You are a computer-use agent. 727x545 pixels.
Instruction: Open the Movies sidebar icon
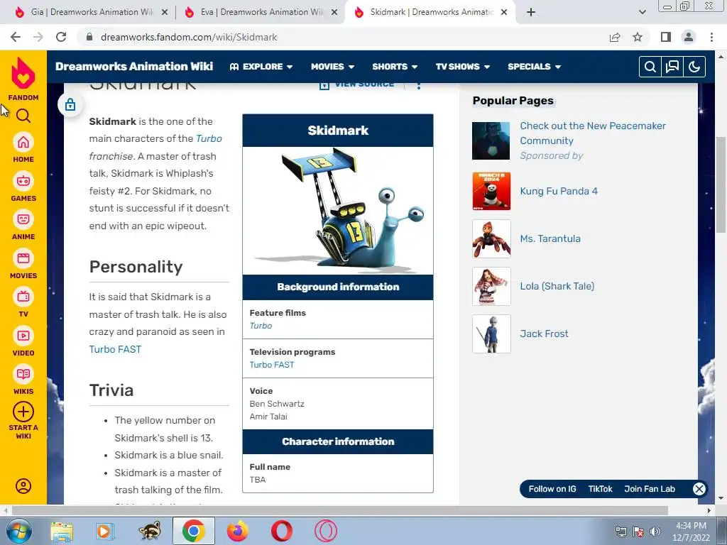click(23, 258)
